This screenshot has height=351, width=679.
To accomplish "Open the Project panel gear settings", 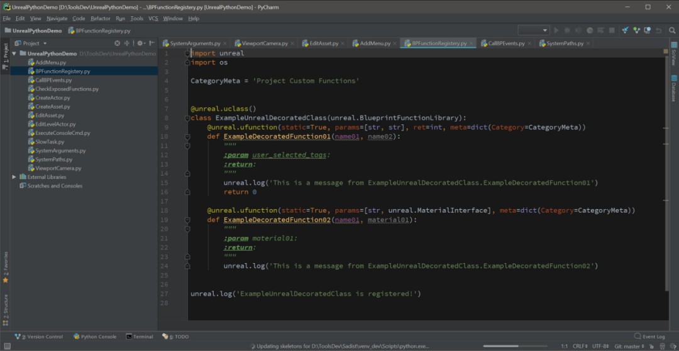I will coord(140,43).
